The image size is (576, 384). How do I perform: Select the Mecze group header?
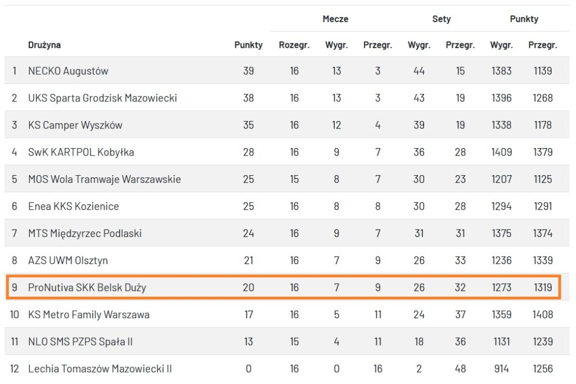tap(335, 19)
